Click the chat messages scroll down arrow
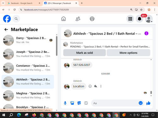This screenshot has width=158, height=118. (x=151, y=96)
